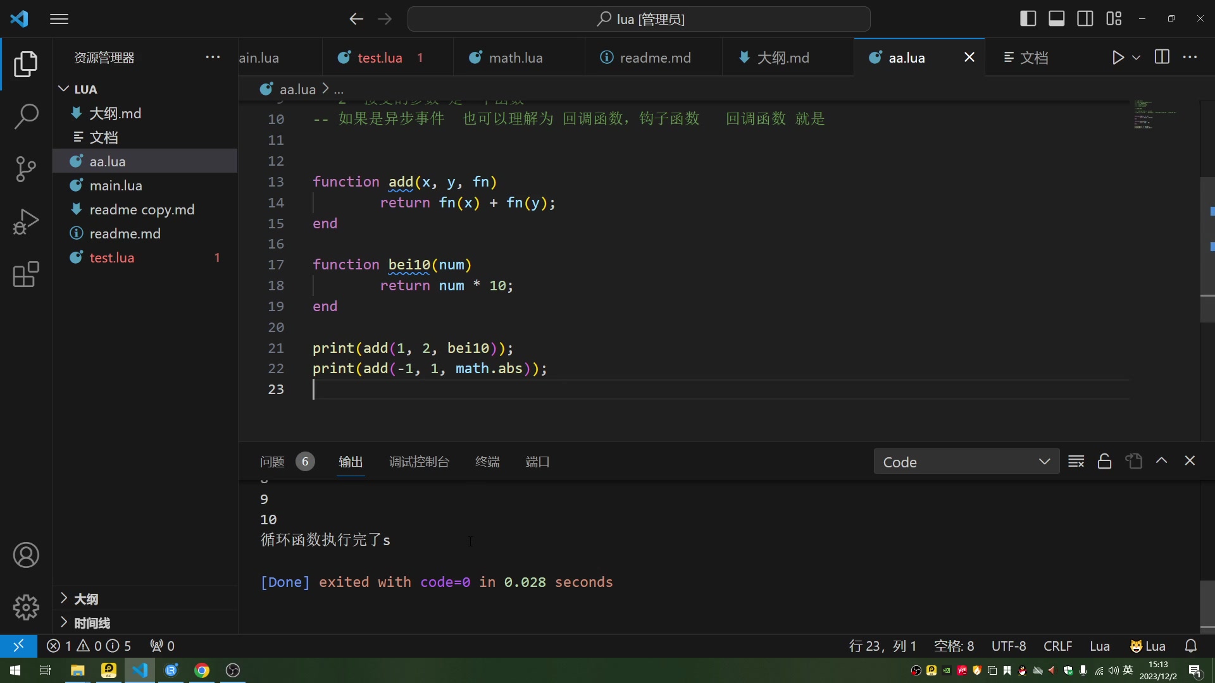Open the 问题 problems panel tab

287,462
